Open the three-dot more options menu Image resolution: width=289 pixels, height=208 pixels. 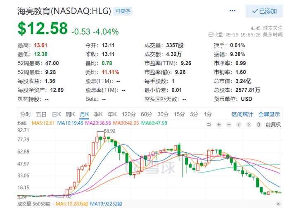(x=232, y=11)
